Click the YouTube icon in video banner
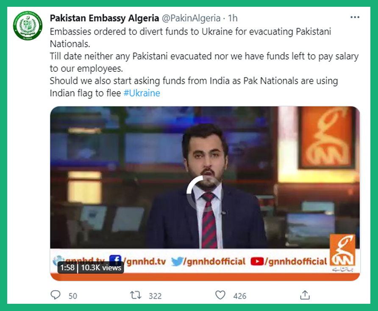This screenshot has height=311, width=378. pos(257,261)
